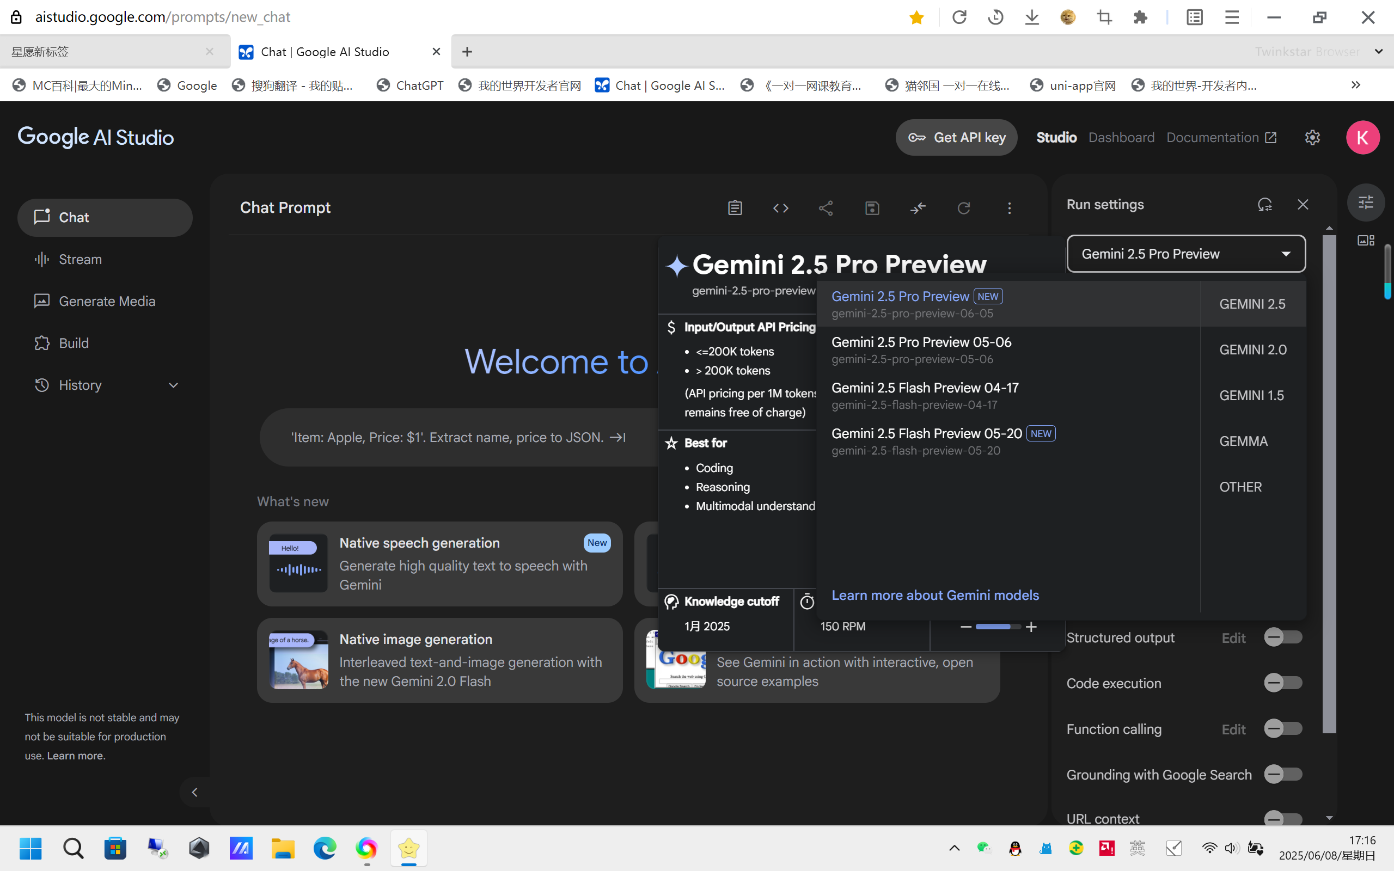Open the Dashboard link in header
The height and width of the screenshot is (871, 1394).
tap(1121, 137)
